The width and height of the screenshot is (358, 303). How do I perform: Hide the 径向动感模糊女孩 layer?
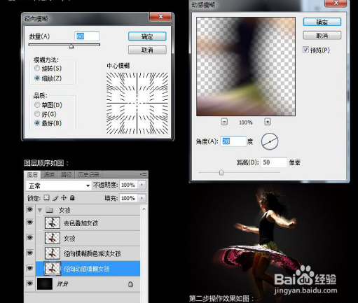point(30,268)
